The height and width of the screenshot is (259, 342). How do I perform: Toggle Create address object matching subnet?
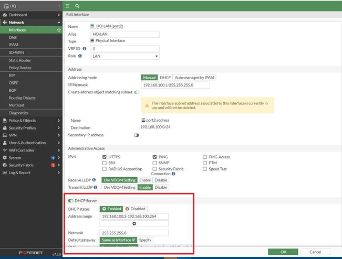point(137,92)
